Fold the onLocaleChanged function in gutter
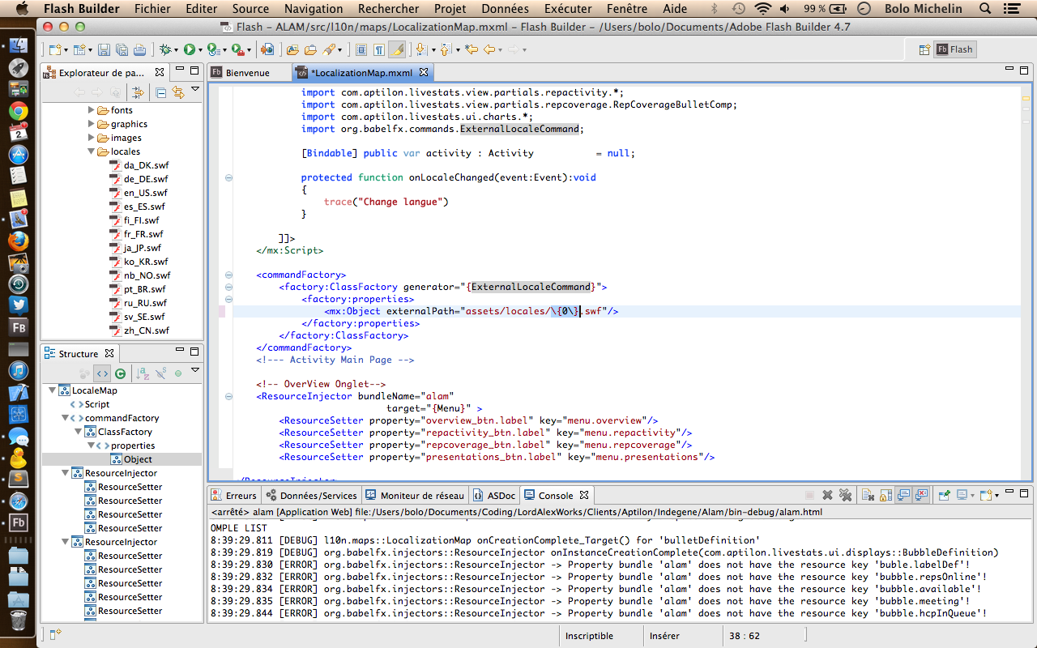 228,177
